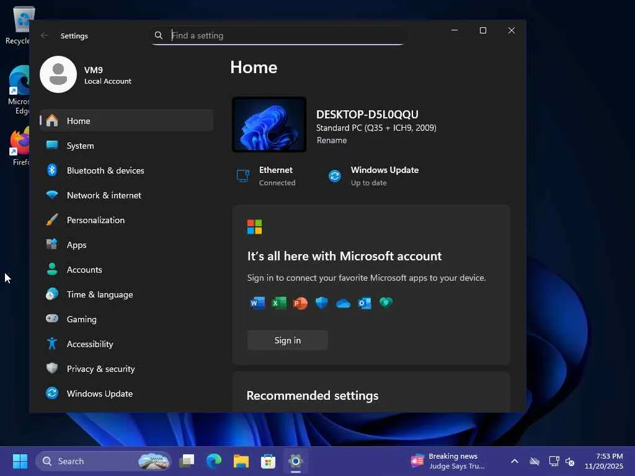635x476 pixels.
Task: Click the muted volume tray icon
Action: [570, 461]
